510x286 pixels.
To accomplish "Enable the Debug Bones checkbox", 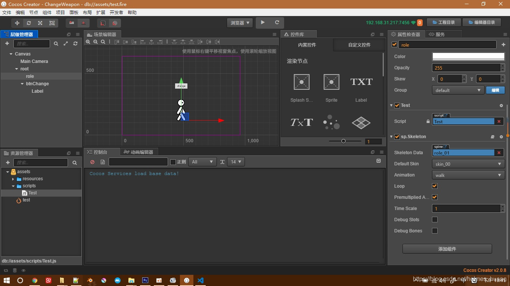I will 435,231.
